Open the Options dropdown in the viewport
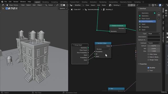The image size is (168, 94). pos(63,8)
